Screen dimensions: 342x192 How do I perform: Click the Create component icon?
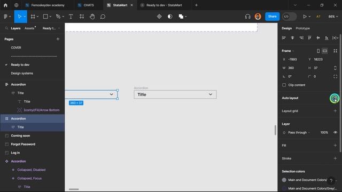point(159,17)
